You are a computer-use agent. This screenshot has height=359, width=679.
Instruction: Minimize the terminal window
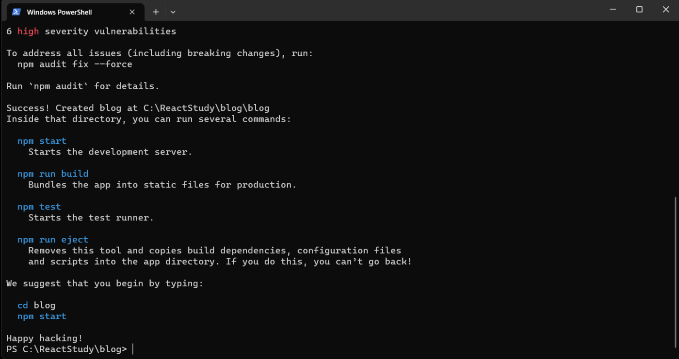coord(613,10)
